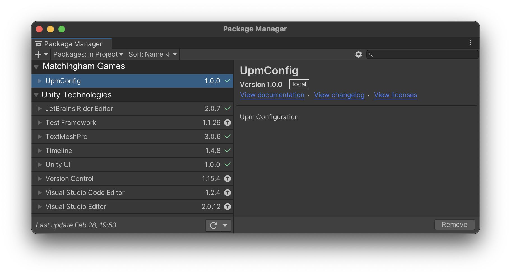Collapse the Unity Technologies group

pos(36,95)
